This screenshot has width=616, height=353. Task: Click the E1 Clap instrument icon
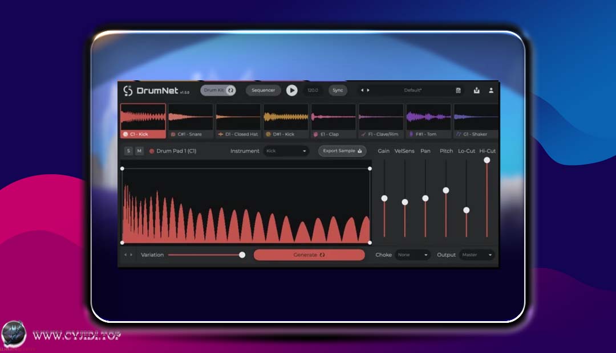pyautogui.click(x=315, y=134)
